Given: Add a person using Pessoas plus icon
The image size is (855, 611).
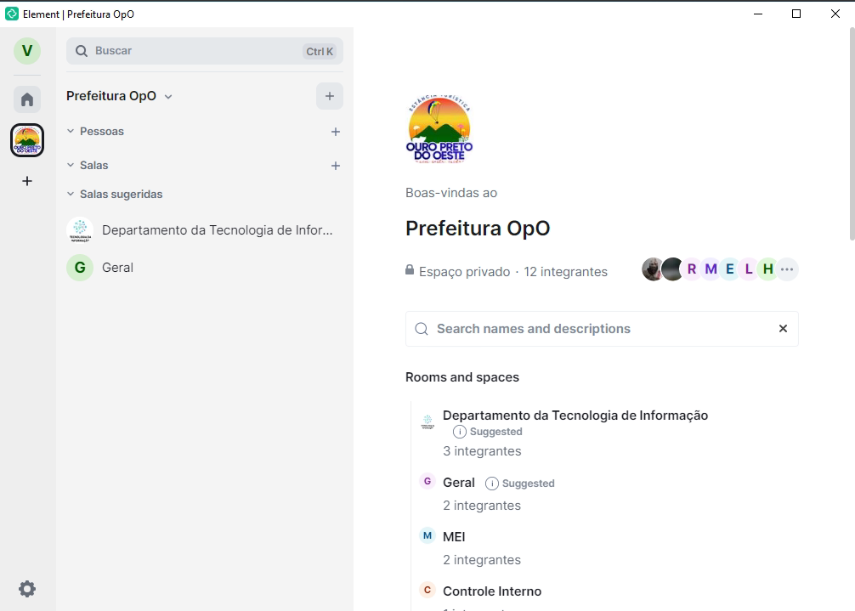Looking at the screenshot, I should pyautogui.click(x=336, y=132).
